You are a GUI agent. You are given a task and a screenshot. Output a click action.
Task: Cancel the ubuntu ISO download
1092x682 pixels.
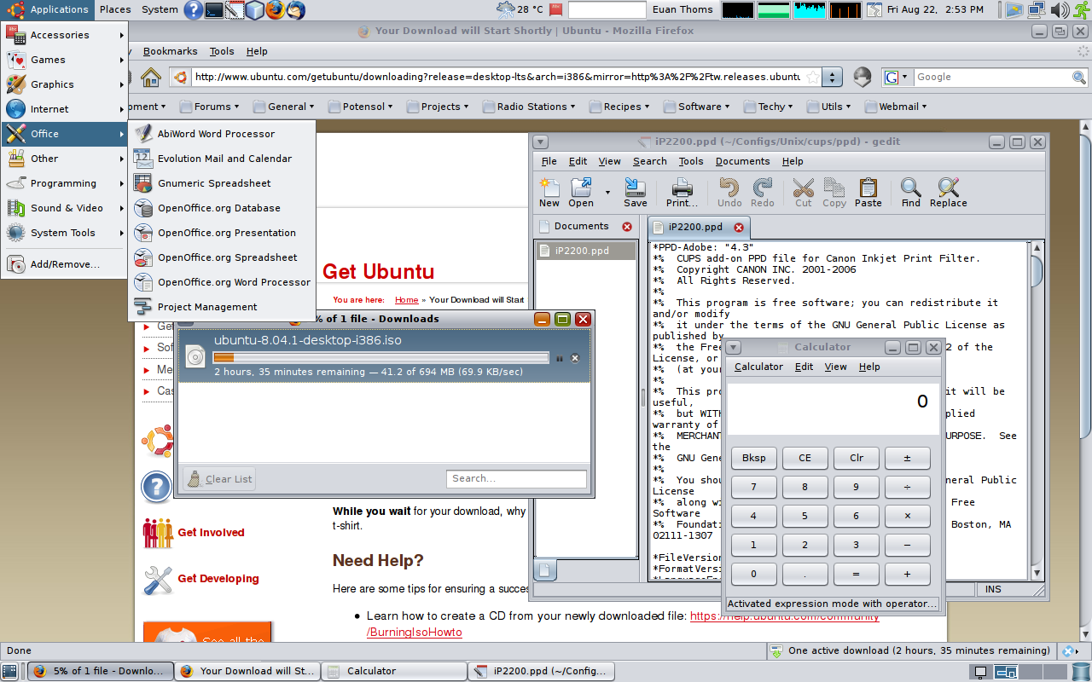pyautogui.click(x=575, y=358)
